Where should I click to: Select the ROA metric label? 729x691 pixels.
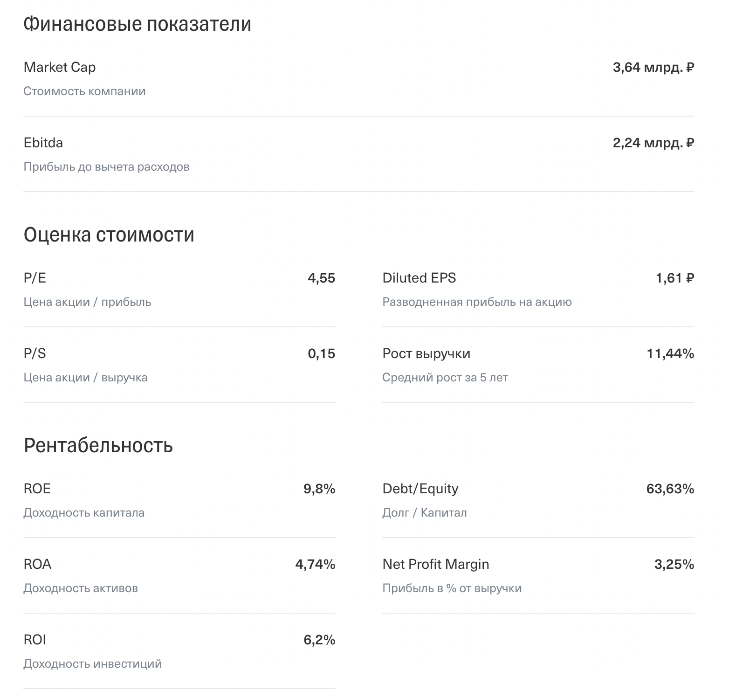coord(37,564)
